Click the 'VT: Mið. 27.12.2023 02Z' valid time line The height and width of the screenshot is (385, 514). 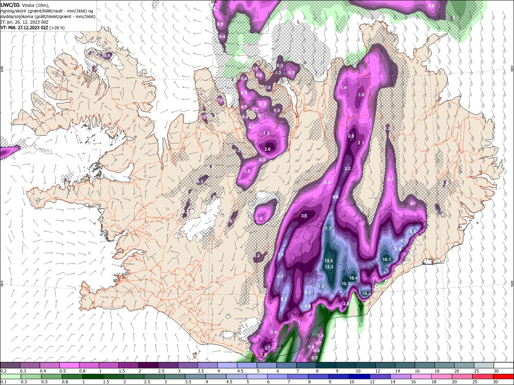coord(33,28)
